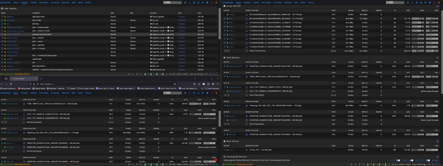
Task: Open new tab in Firefox window
Action: (x=41, y=78)
